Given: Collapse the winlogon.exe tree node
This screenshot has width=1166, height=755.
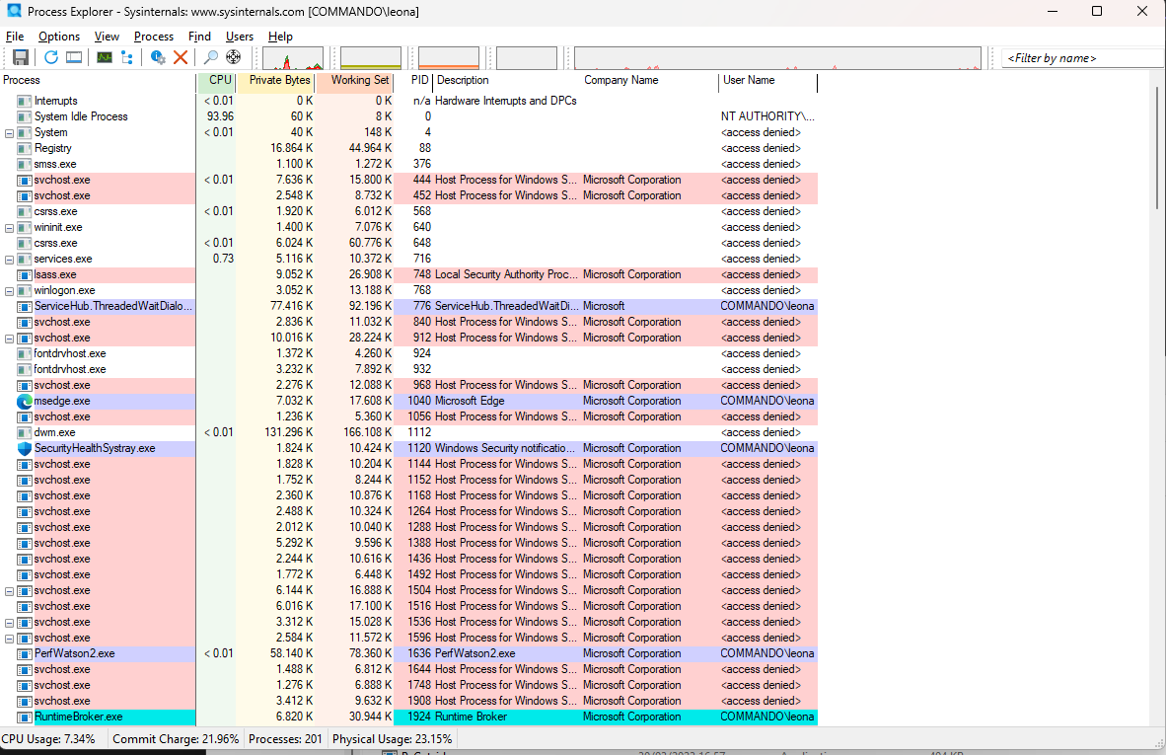Looking at the screenshot, I should (x=10, y=290).
